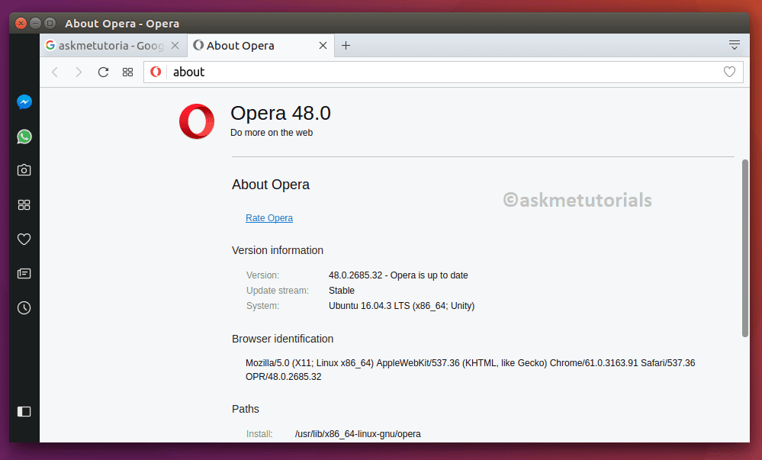Reload the current page
Viewport: 762px width, 460px height.
click(103, 72)
